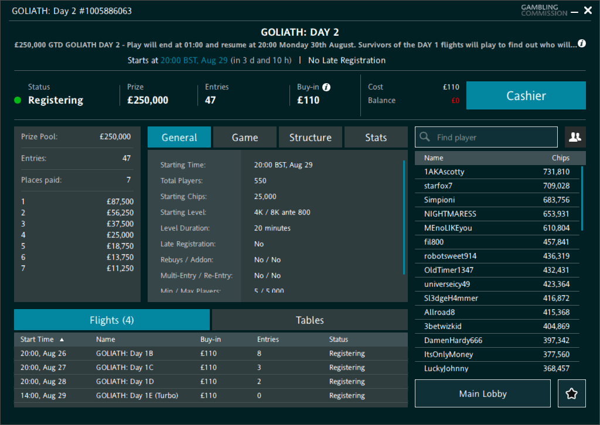The image size is (600, 425).
Task: Select player universeicy49 in the list
Action: click(497, 285)
